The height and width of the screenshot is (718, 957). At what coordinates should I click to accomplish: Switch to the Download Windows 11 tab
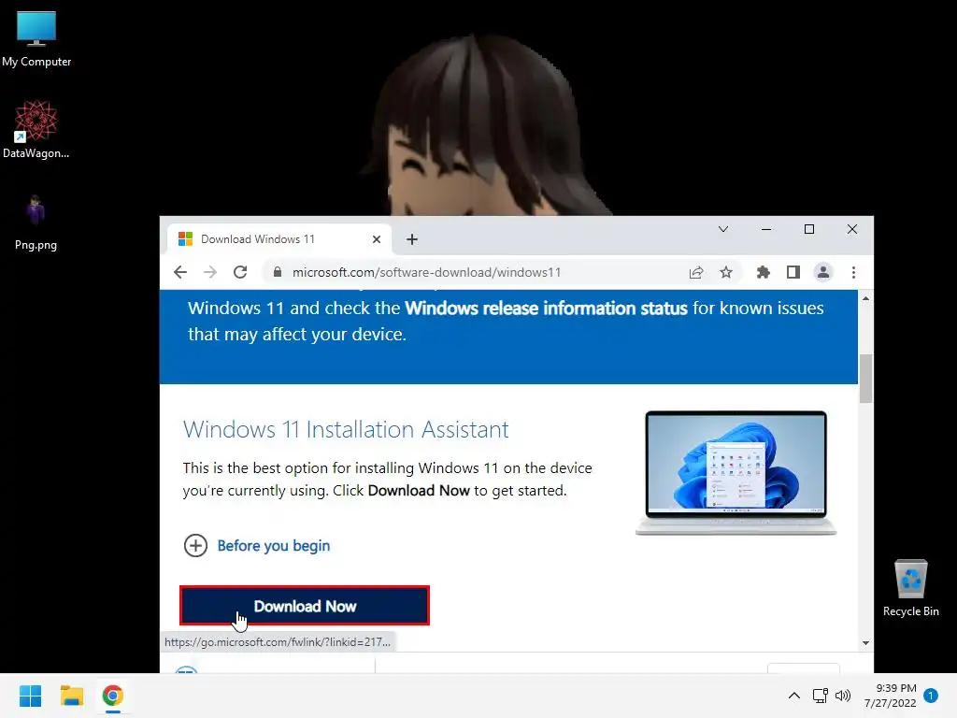point(280,239)
